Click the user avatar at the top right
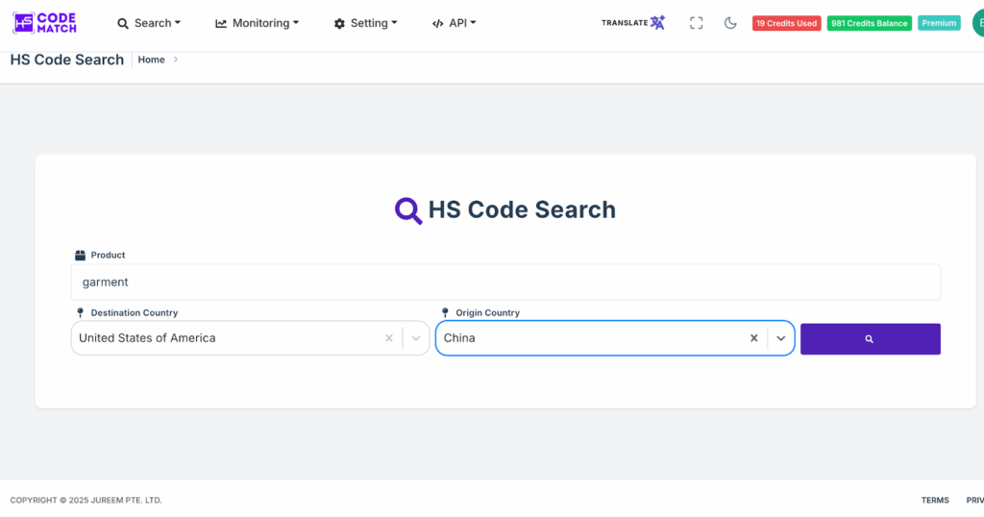This screenshot has width=984, height=517. point(977,23)
